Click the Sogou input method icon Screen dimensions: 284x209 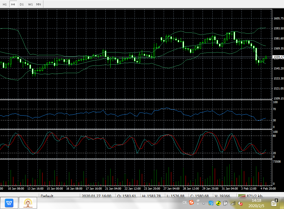[191, 202]
